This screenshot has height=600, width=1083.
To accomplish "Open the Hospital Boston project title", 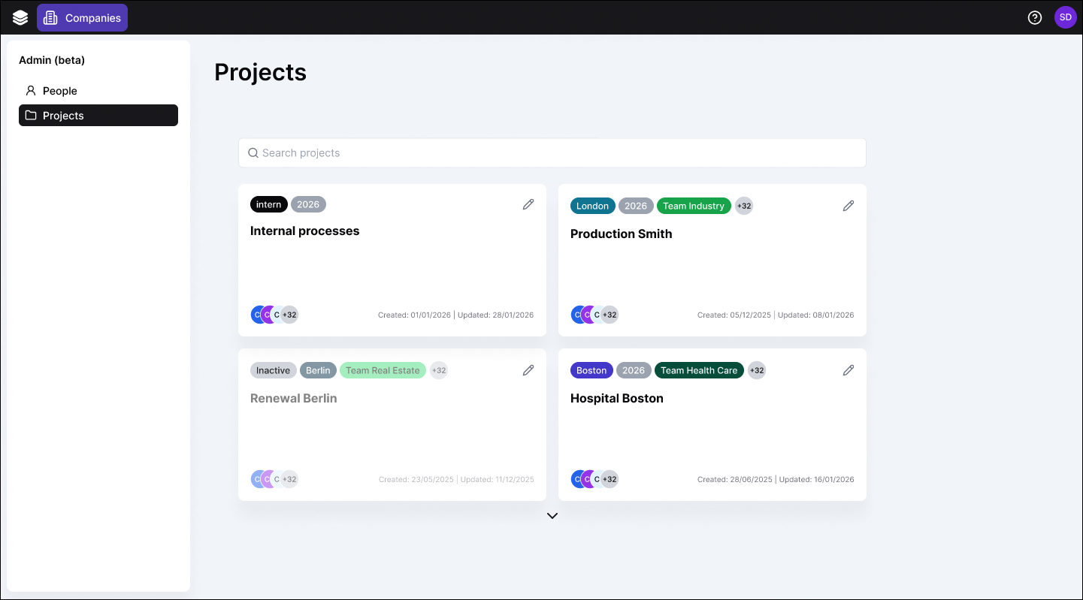I will point(616,399).
